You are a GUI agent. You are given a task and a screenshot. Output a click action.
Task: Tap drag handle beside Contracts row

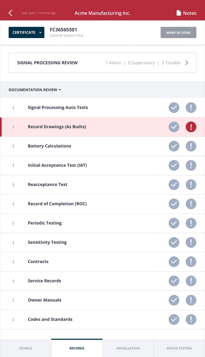13,262
